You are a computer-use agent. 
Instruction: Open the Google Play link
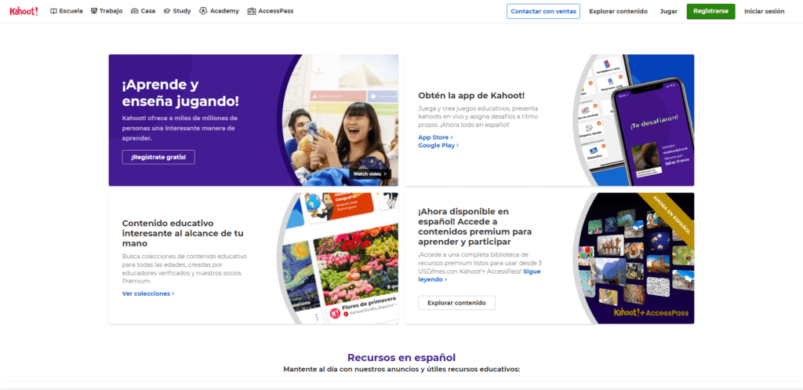pos(438,145)
